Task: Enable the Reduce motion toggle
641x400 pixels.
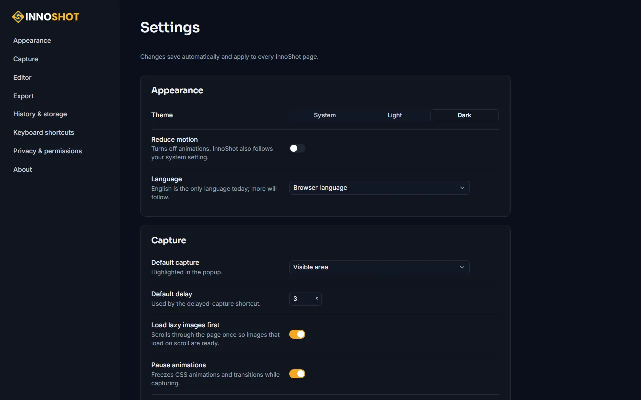Action: tap(297, 148)
